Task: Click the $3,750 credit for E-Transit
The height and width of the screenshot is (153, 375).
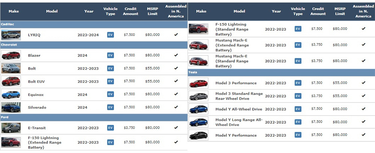Action: click(129, 127)
